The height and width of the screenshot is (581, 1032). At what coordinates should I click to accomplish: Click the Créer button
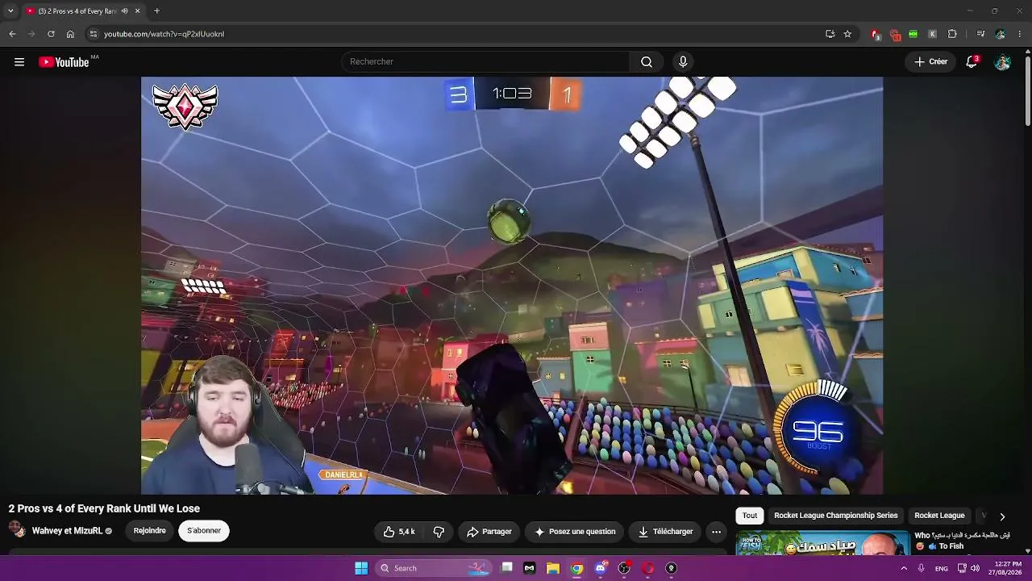tap(930, 62)
